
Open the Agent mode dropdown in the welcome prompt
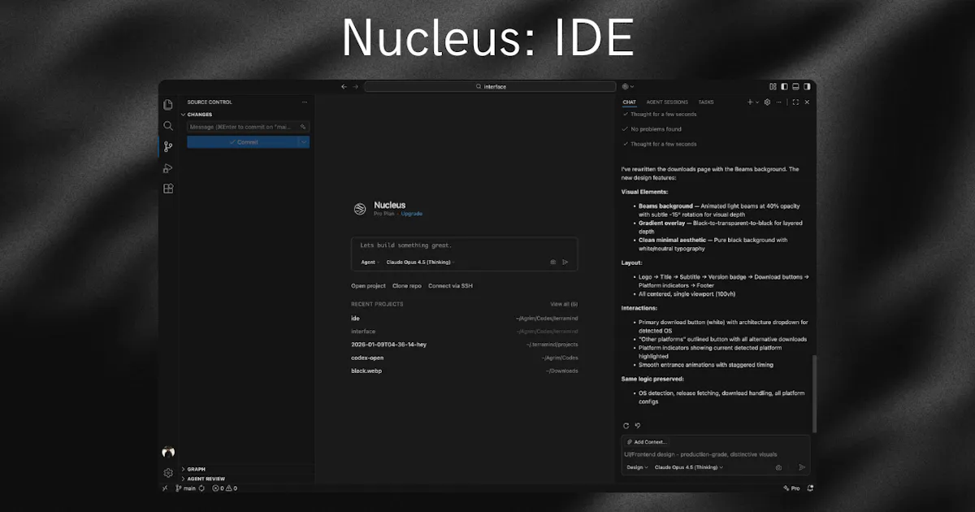pyautogui.click(x=370, y=263)
